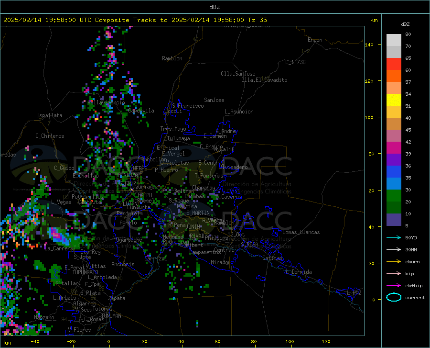The width and height of the screenshot is (430, 348).
Task: Click the 35 dBZ light blue swatch
Action: pos(394,184)
